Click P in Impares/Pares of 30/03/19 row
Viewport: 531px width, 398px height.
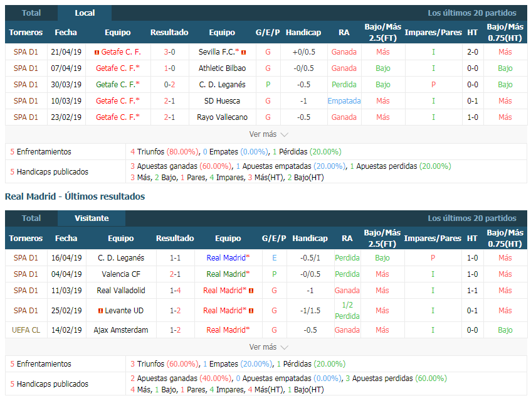[433, 84]
